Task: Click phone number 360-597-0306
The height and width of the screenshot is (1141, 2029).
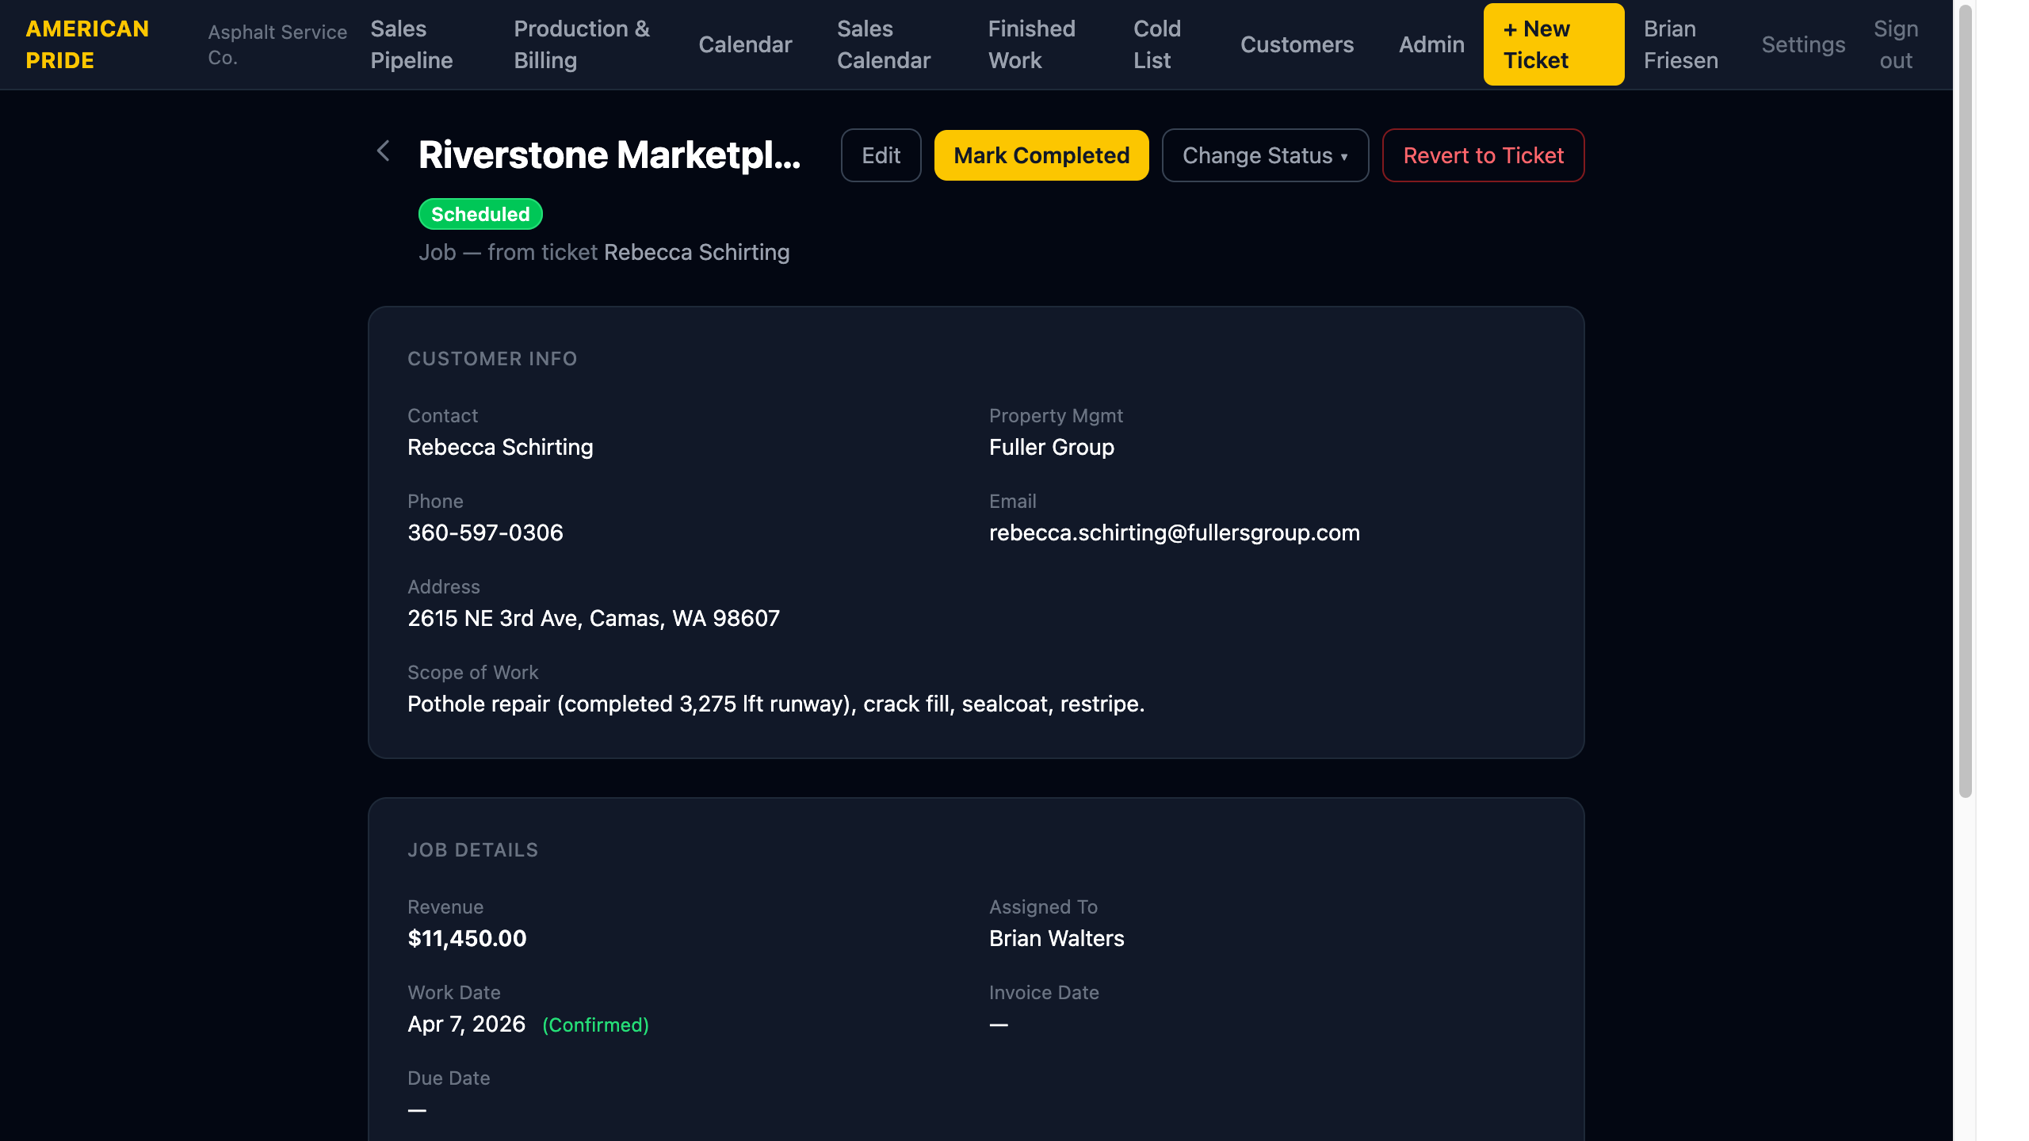Action: pos(485,532)
